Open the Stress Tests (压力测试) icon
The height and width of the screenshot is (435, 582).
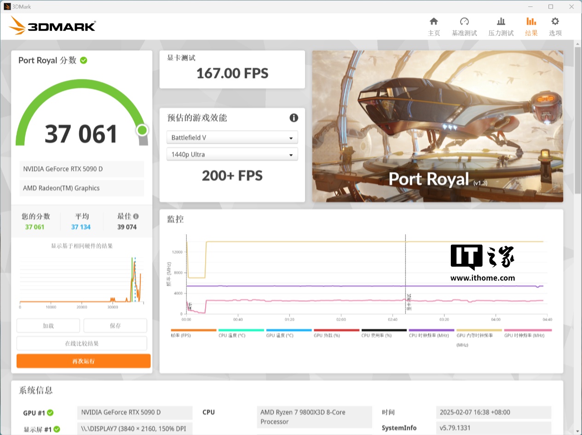point(501,22)
